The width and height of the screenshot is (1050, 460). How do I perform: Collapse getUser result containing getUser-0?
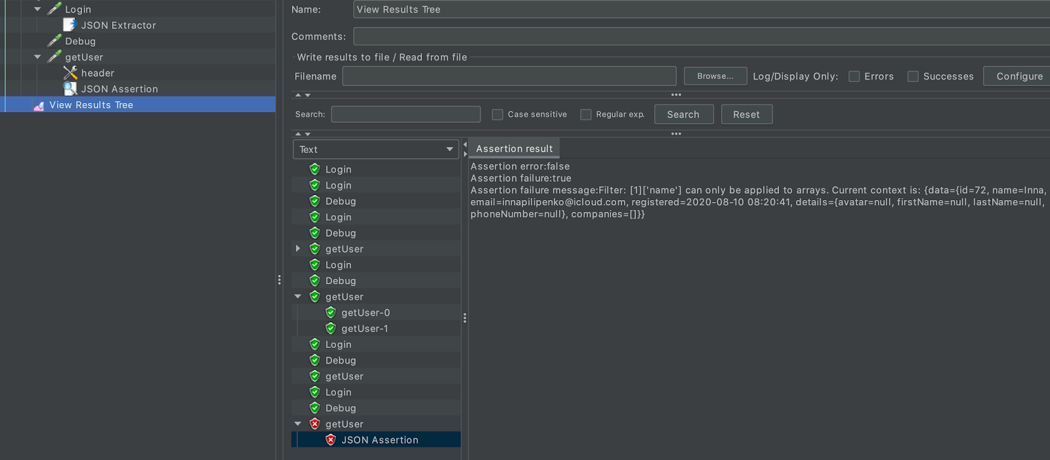pyautogui.click(x=298, y=297)
